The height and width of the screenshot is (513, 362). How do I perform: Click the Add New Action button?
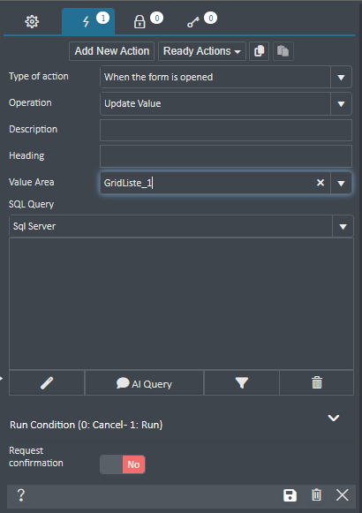coord(112,51)
